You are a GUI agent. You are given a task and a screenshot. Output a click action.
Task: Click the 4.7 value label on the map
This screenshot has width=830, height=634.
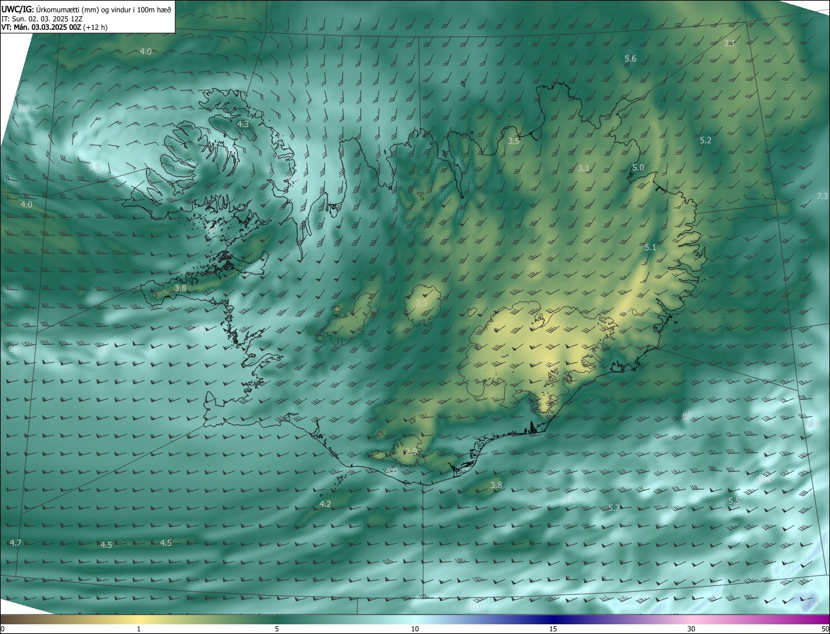coord(16,543)
